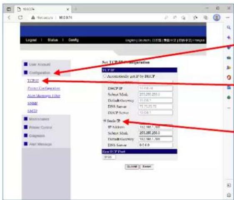Screen dimensions: 234x200
Task: Click the favorites star icon in toolbar
Action: point(195,18)
